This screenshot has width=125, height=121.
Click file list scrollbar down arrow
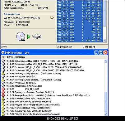[104, 41]
